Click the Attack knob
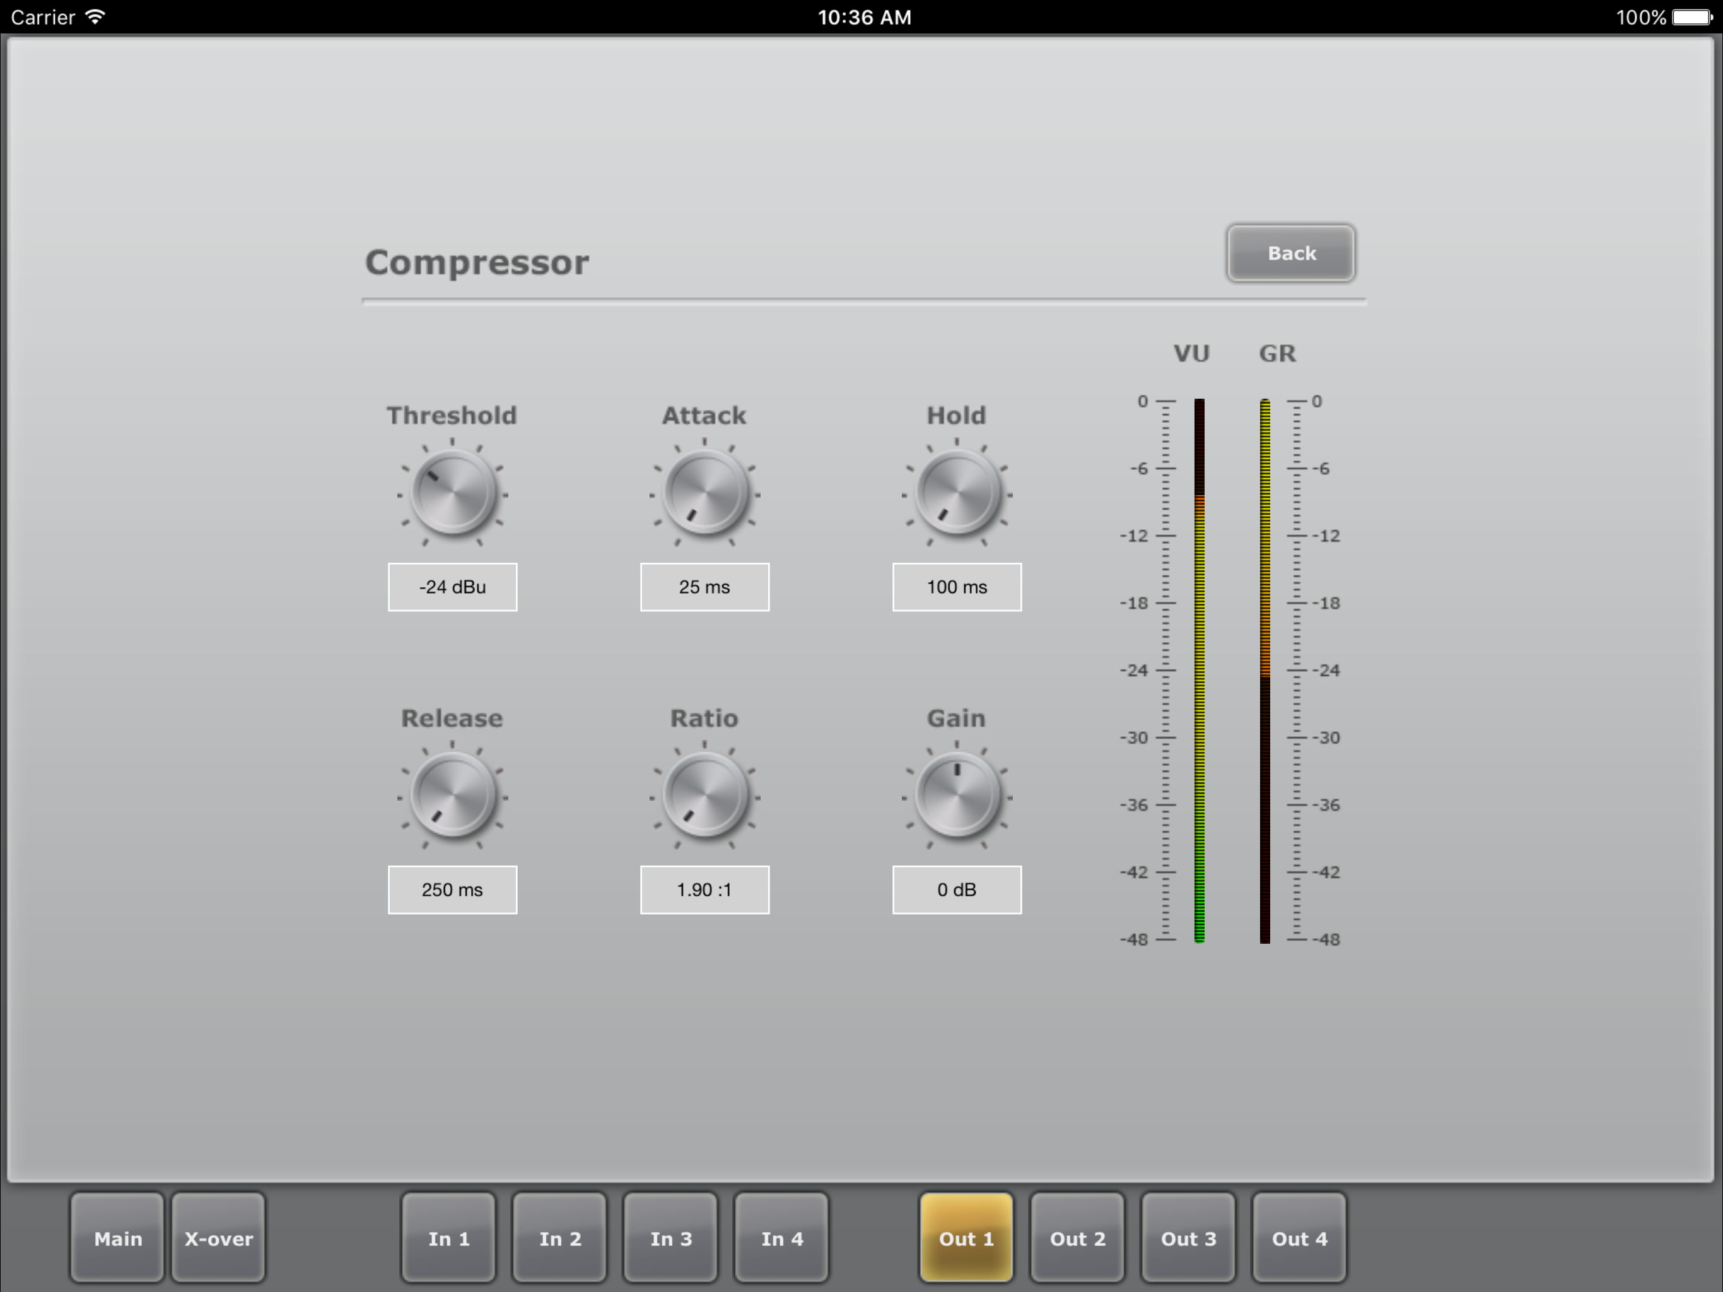The height and width of the screenshot is (1292, 1723). [705, 493]
